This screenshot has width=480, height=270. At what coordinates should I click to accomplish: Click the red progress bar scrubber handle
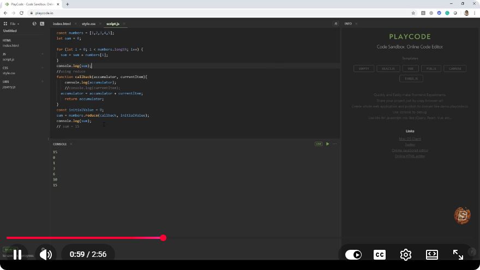click(x=163, y=238)
